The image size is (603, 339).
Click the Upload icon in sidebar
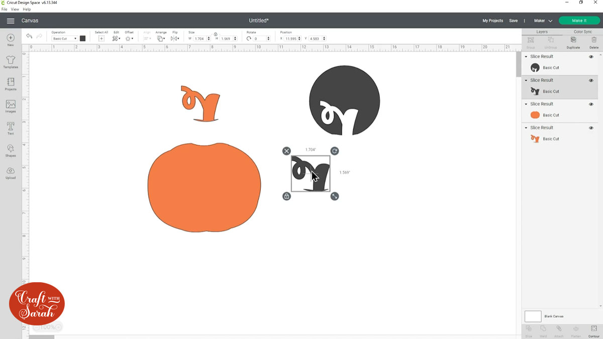11,172
